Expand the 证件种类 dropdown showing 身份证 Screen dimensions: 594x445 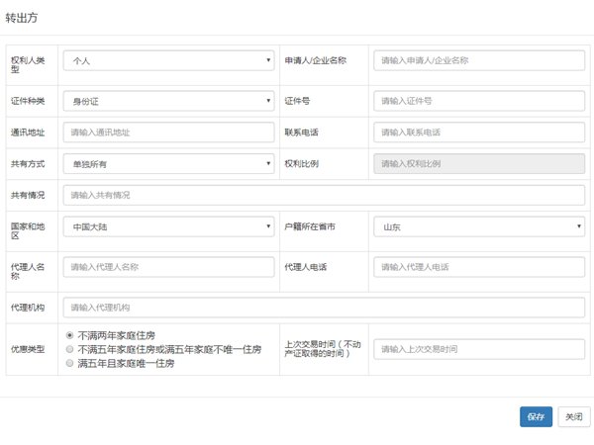(168, 100)
